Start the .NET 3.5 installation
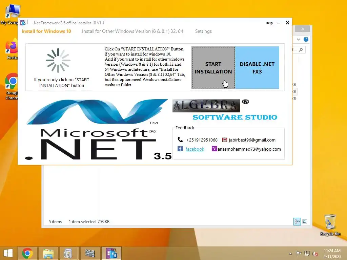Viewport: 347px width, 260px height. tap(213, 68)
